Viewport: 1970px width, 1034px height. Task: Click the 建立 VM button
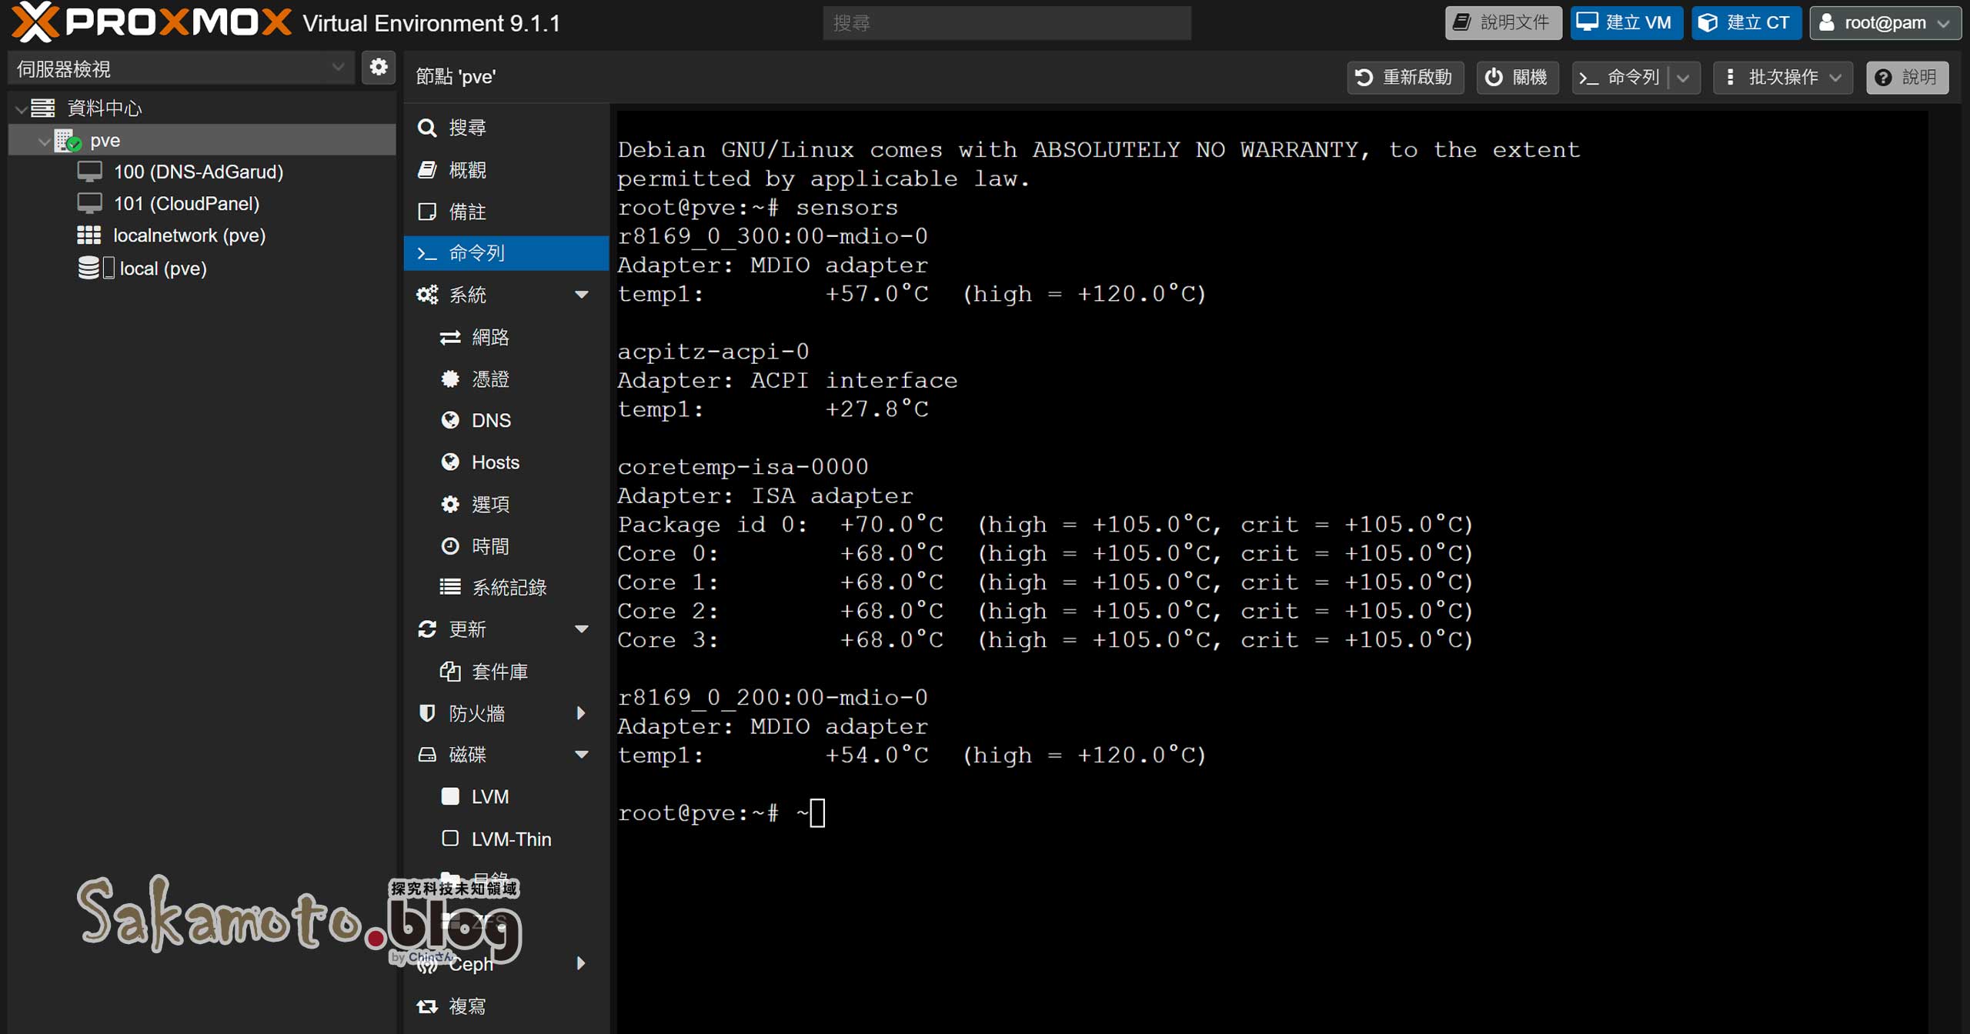pyautogui.click(x=1625, y=23)
